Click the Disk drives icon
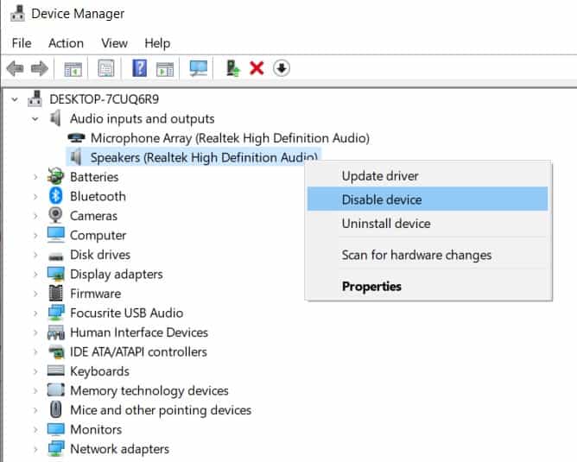 click(x=56, y=256)
